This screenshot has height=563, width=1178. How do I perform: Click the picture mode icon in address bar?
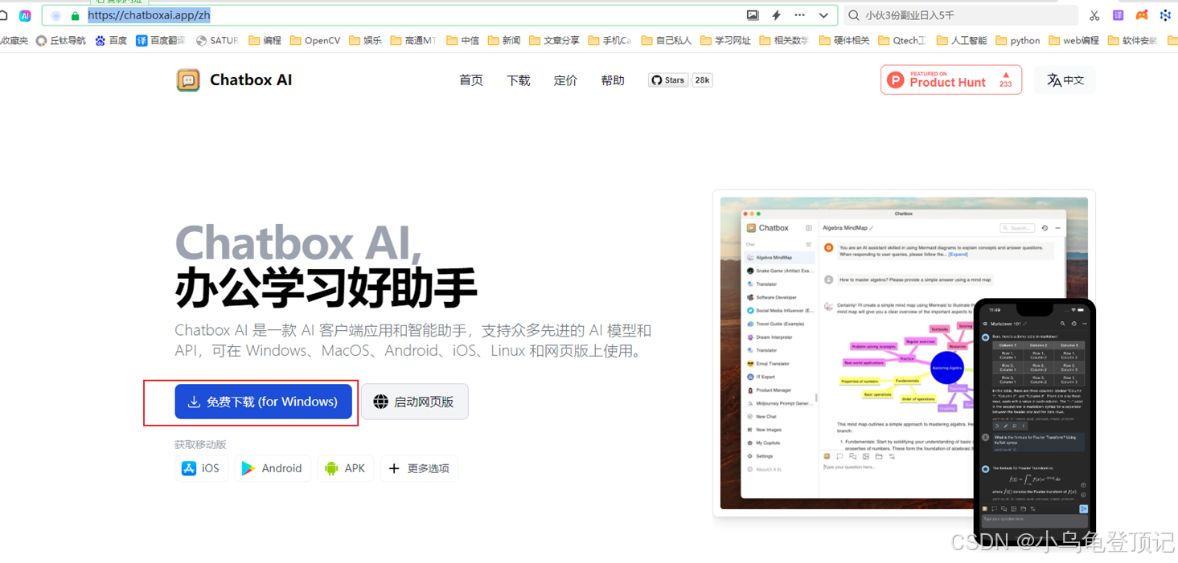click(x=753, y=15)
